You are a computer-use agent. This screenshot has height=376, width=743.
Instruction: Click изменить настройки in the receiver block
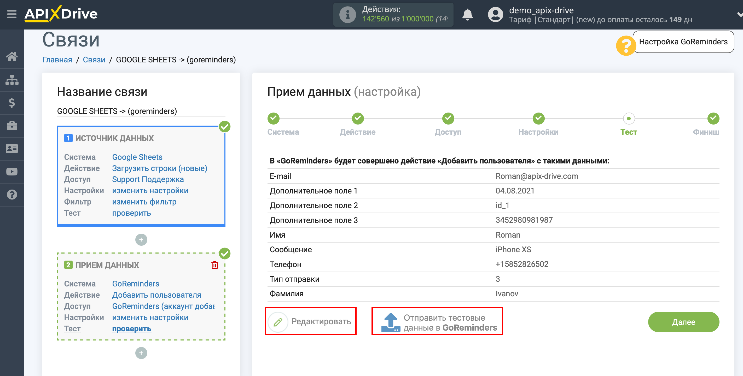[x=150, y=318]
